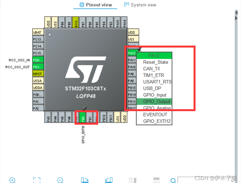Choose Reset_State in the PA12 menu
Viewport: 241px width, 183px height.
(x=154, y=62)
